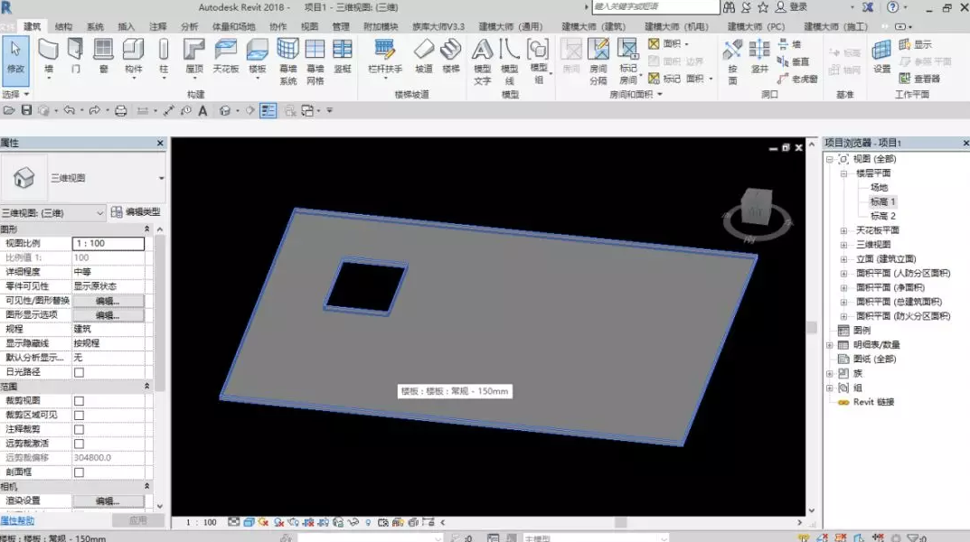
Task: Click the View Scale (视图比例) 1:100 field
Action: click(x=108, y=244)
